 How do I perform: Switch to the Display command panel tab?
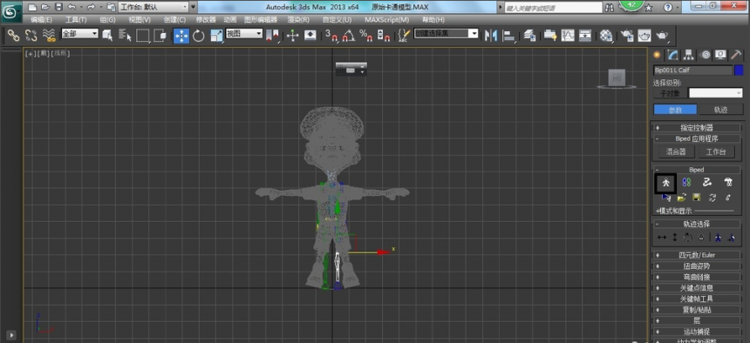pos(720,55)
